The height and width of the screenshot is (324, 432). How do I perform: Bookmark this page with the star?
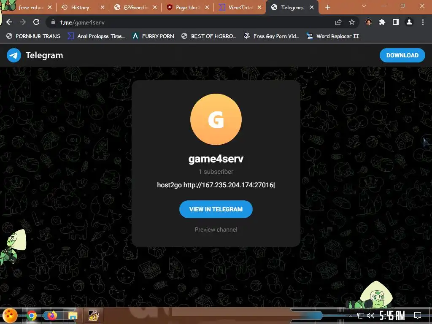352,22
